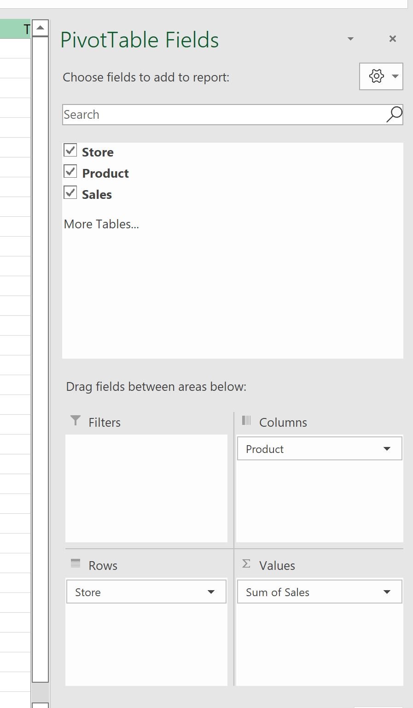Select the Sales field name

click(x=97, y=195)
